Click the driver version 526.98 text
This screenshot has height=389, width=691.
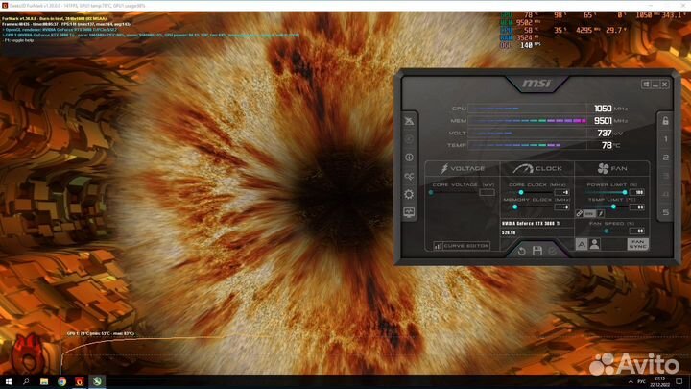tap(509, 232)
